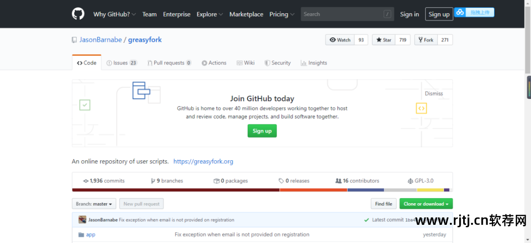View the 16 contributors list
This screenshot has height=243, width=531.
(357, 181)
